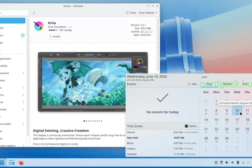The width and height of the screenshot is (252, 168).
Task: Select the New York time zone row
Action: coord(163,138)
